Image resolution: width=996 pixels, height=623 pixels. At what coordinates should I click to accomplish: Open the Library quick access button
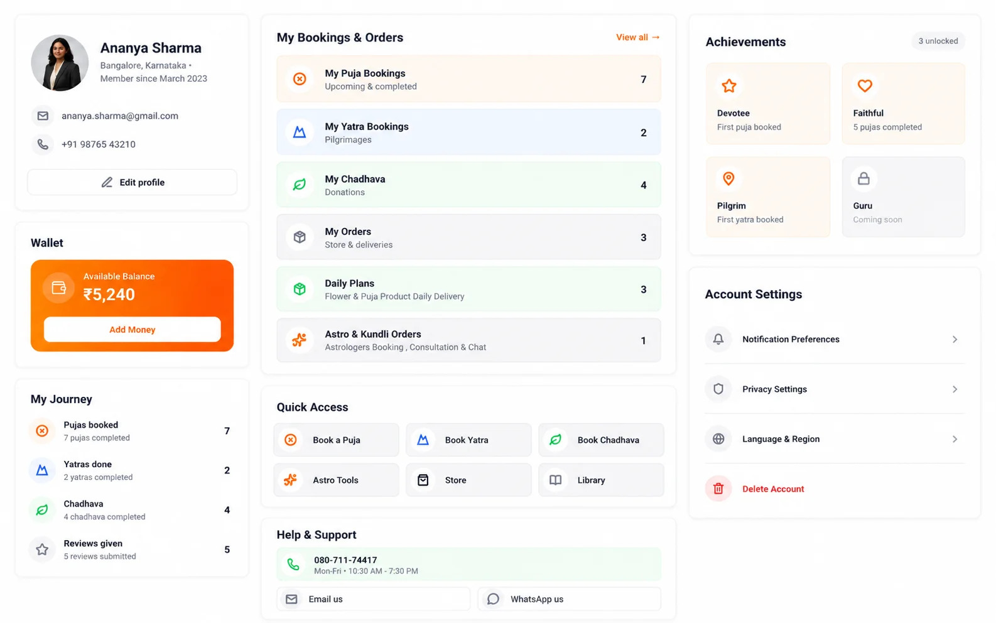point(601,480)
